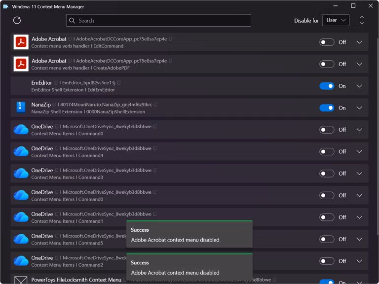Click the text Context Menu Items I Command4
This screenshot has width=379, height=284.
(x=67, y=155)
